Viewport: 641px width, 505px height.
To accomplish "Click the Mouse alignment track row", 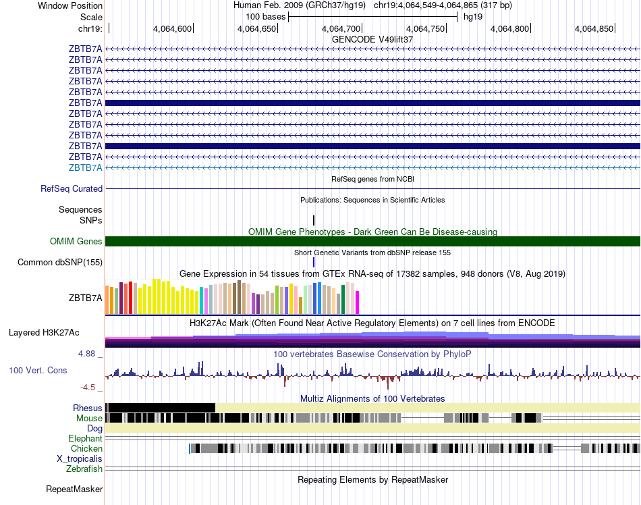I will coord(372,418).
